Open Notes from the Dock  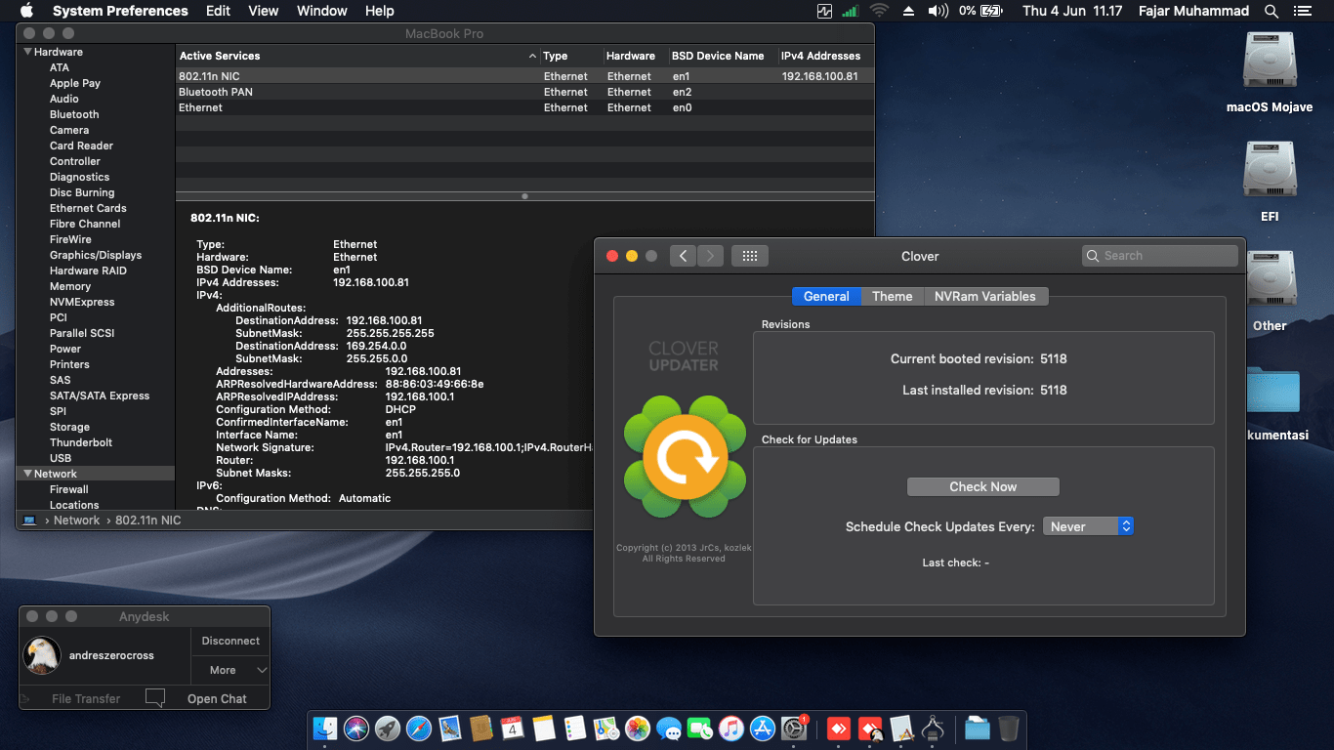(x=544, y=729)
